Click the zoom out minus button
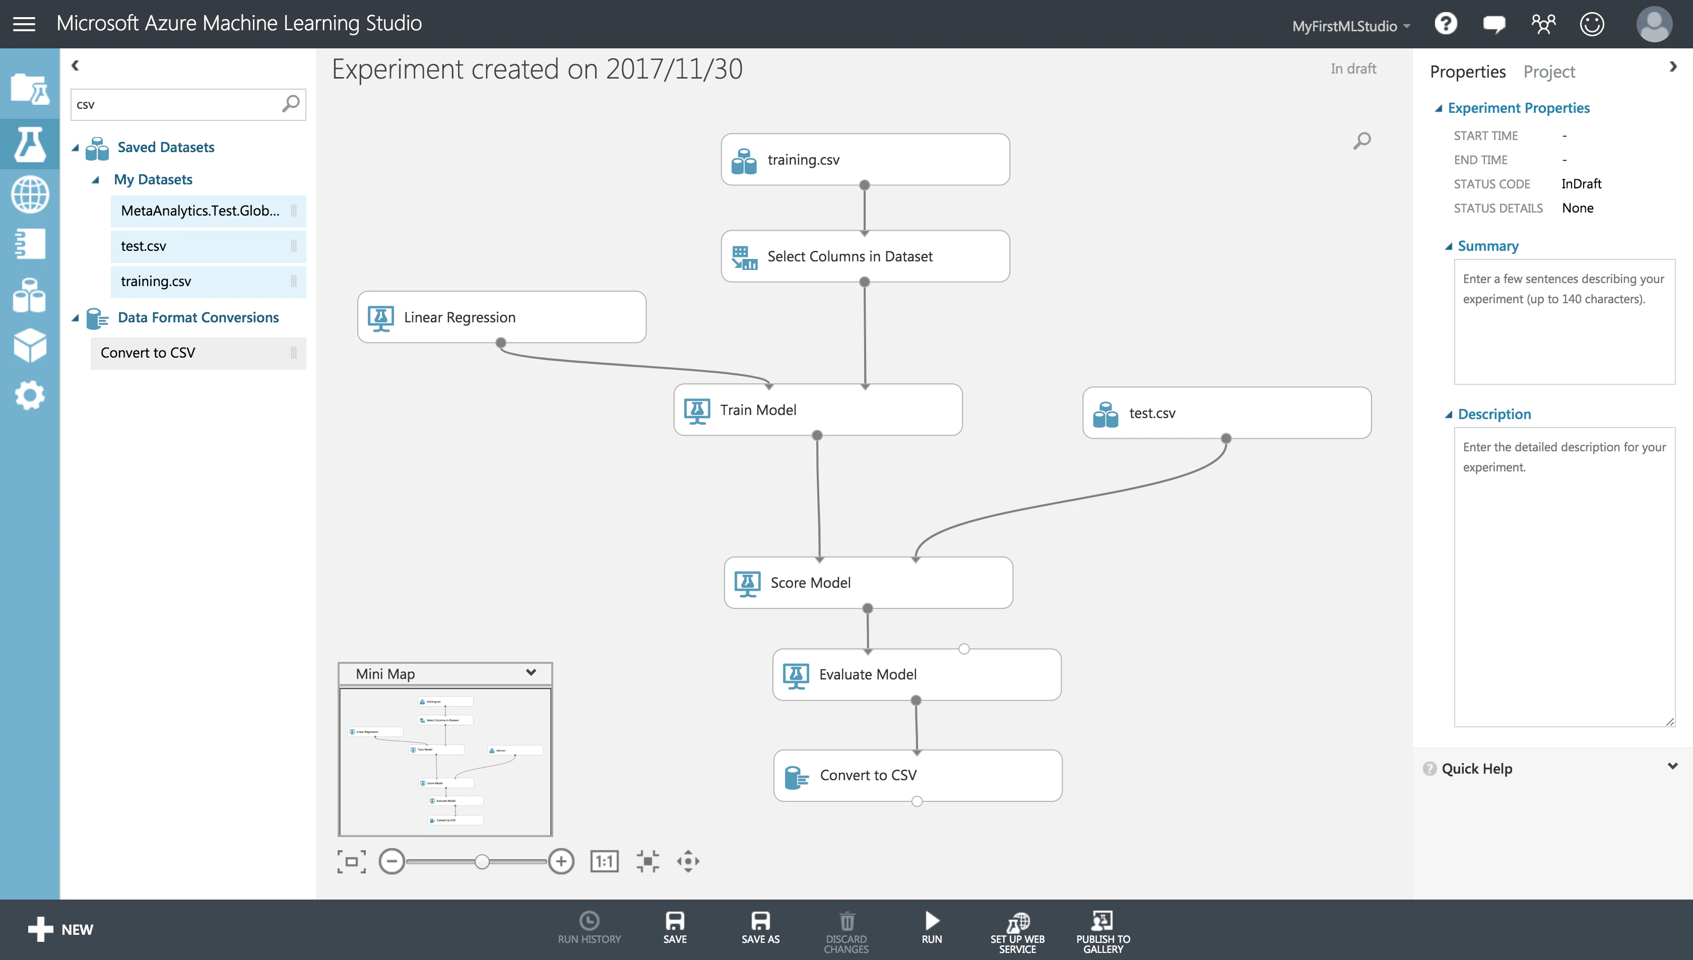 pyautogui.click(x=392, y=861)
